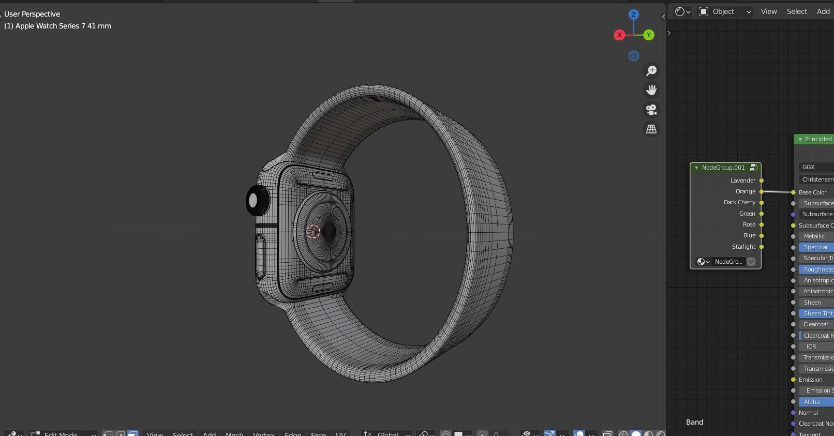Select vertex select mode button
The width and height of the screenshot is (834, 436).
click(108, 433)
